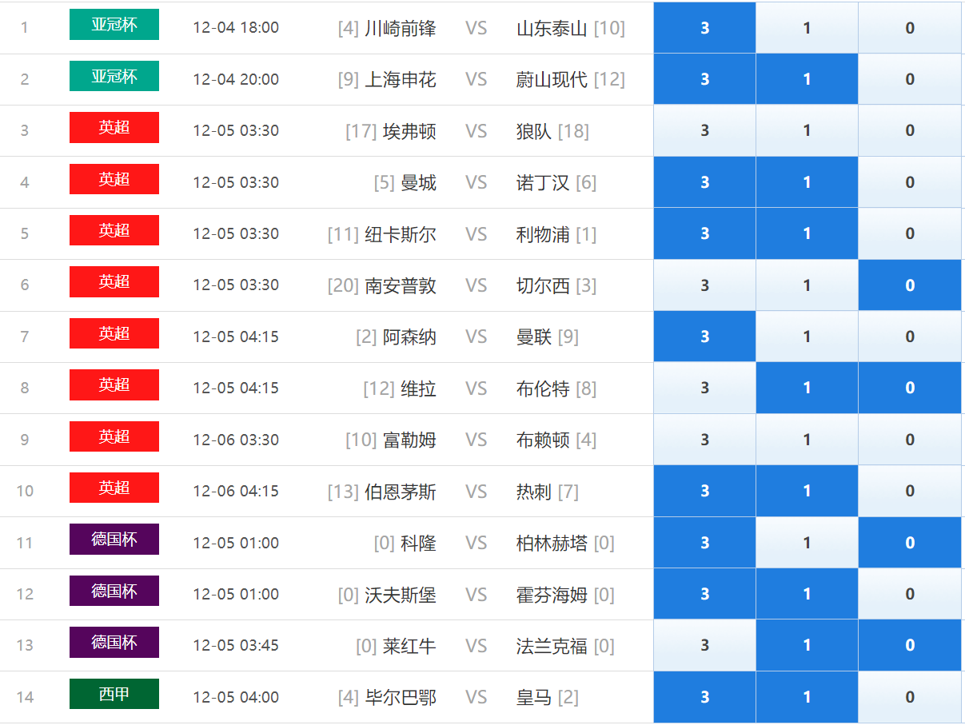Open team 曼城
This screenshot has height=725, width=965.
click(419, 183)
